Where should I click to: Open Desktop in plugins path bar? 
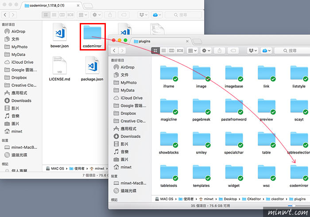(x=228, y=199)
